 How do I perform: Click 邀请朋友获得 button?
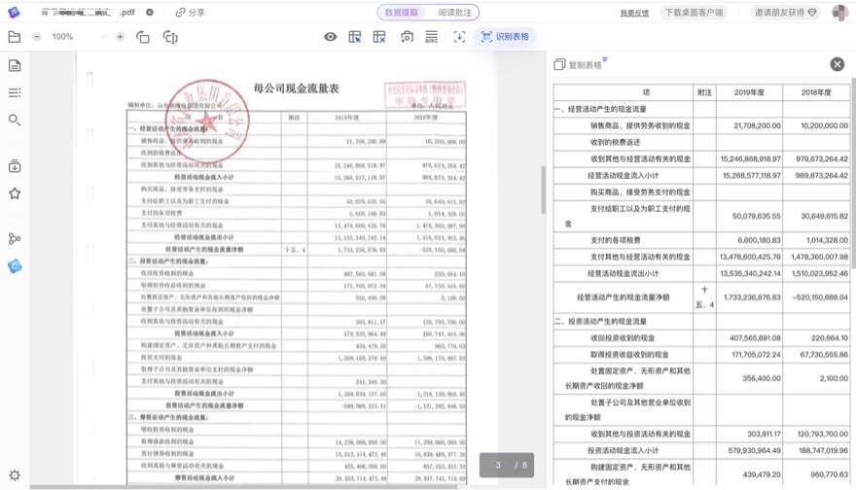coord(784,12)
